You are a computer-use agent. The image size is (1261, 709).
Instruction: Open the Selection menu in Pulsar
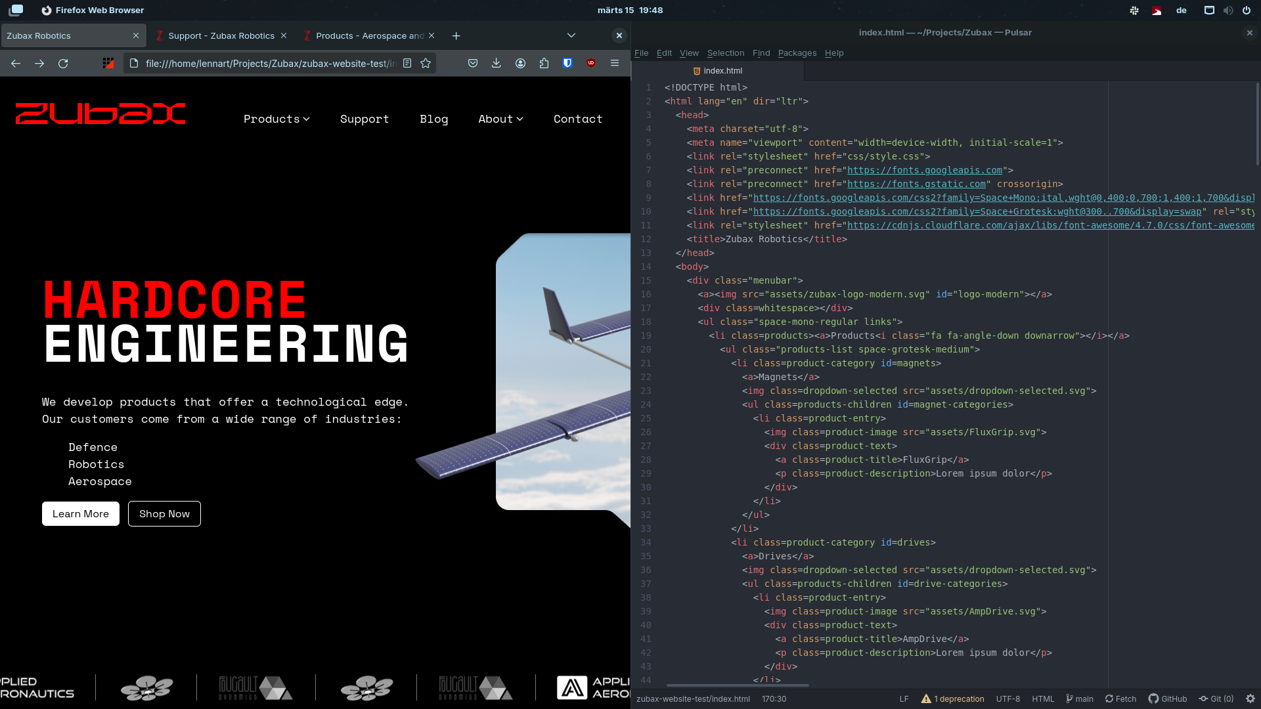point(726,53)
